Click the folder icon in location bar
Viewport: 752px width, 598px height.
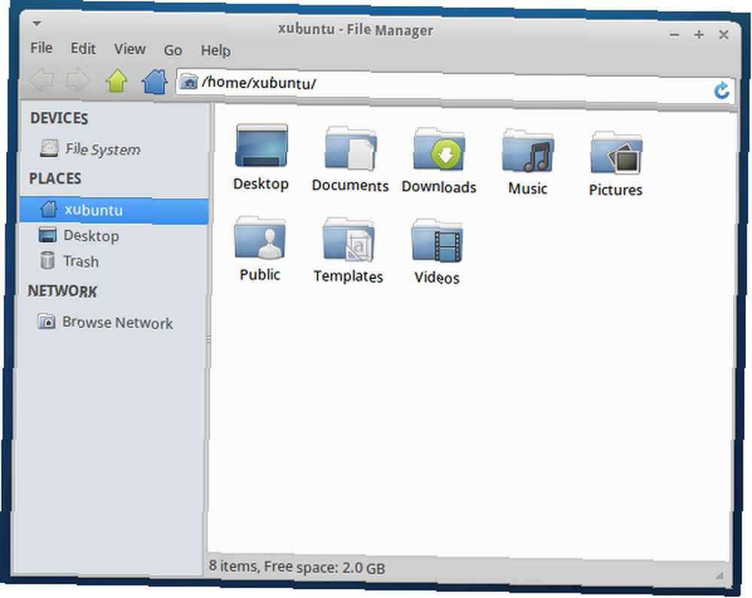189,82
